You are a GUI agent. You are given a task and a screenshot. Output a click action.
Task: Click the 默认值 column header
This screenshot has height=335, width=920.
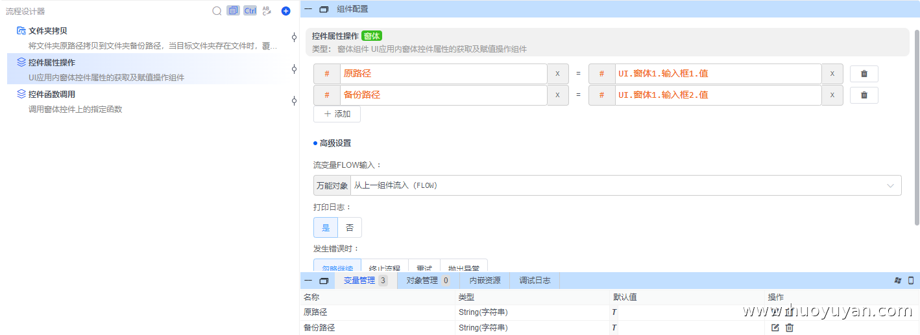[625, 297]
